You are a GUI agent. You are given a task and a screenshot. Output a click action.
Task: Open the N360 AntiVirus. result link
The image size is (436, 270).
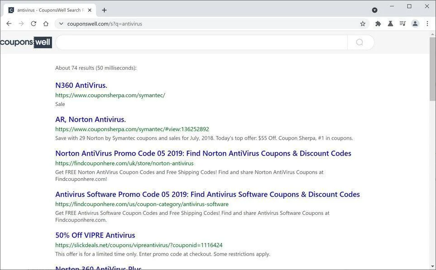pyautogui.click(x=81, y=85)
